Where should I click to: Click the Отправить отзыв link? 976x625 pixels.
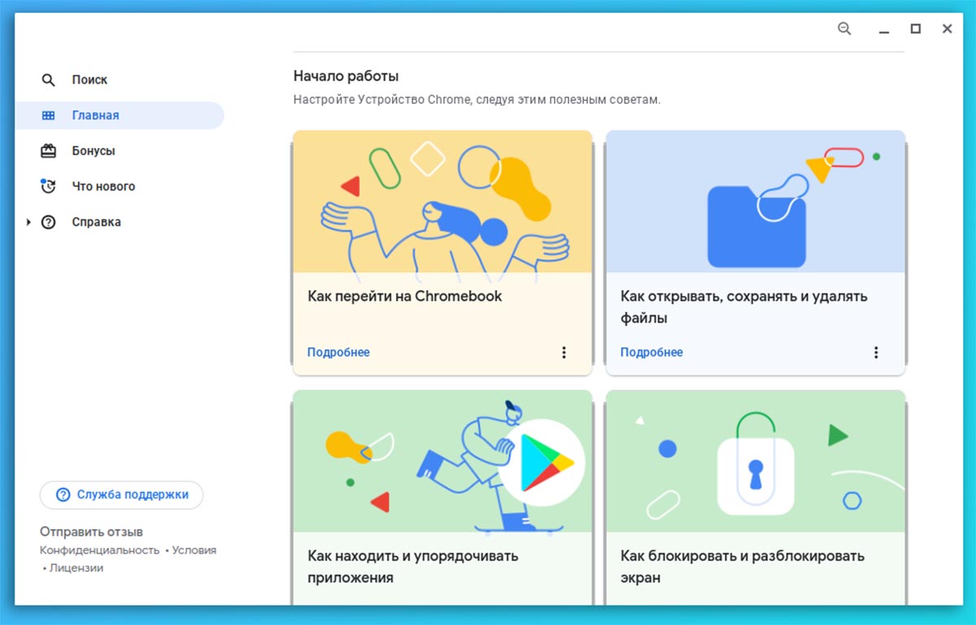[x=91, y=532]
